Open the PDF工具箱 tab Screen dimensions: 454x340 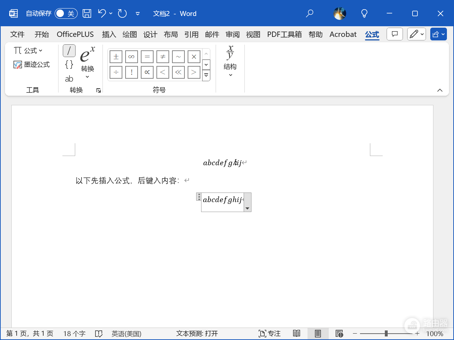(x=284, y=34)
